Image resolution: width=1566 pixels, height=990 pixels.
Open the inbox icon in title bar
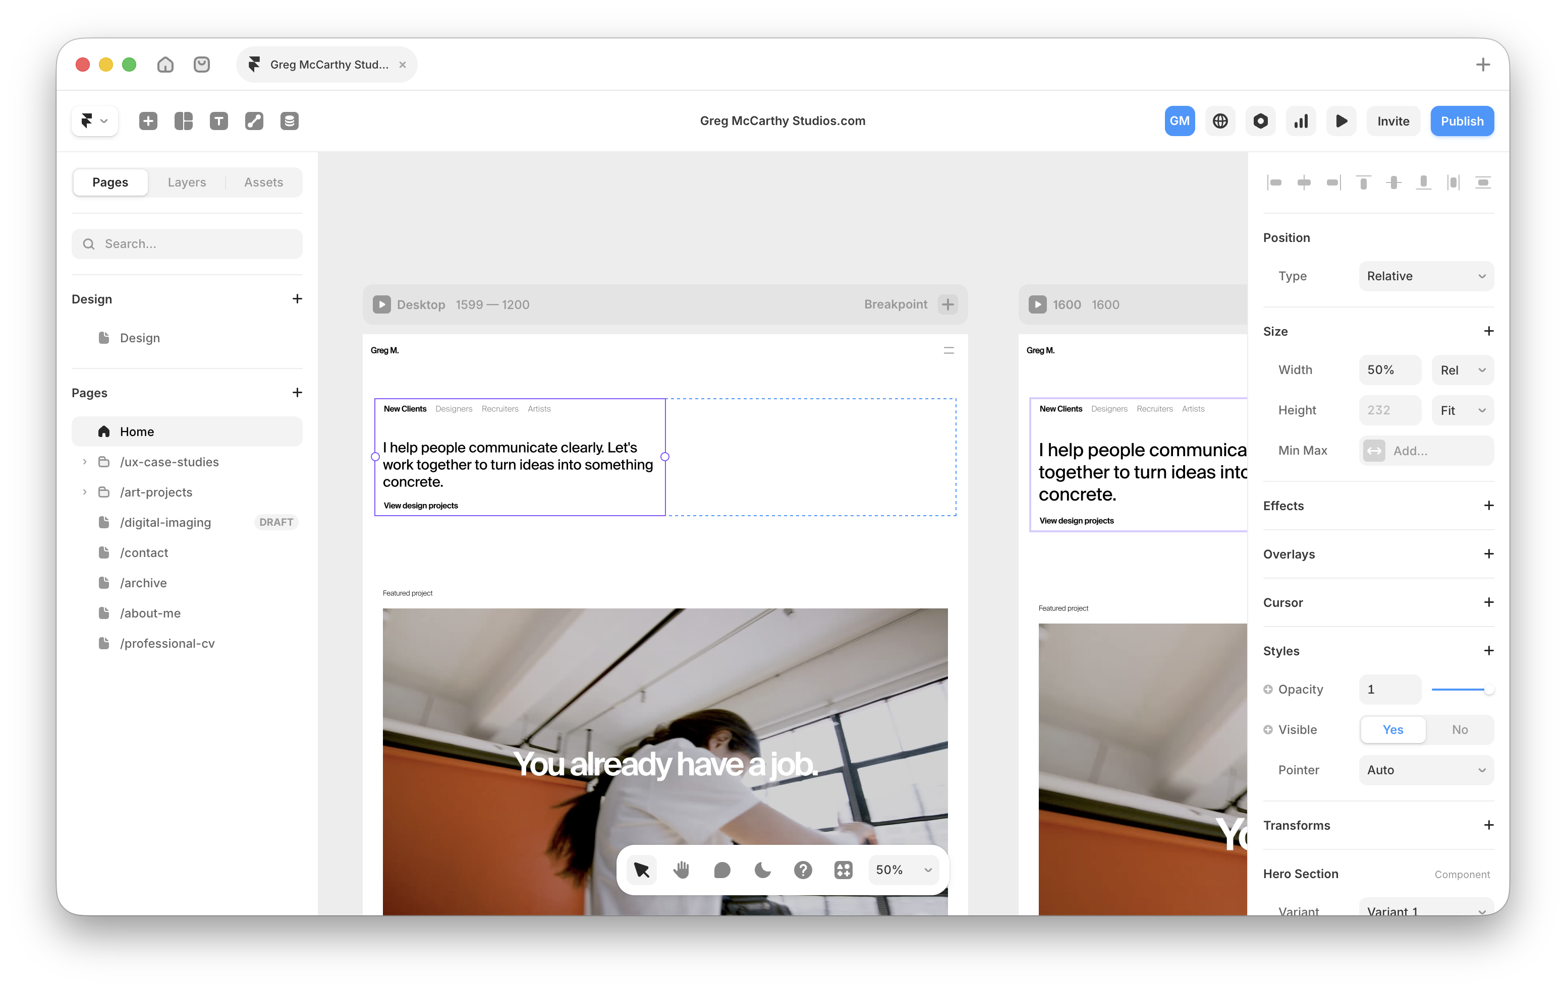pos(202,65)
